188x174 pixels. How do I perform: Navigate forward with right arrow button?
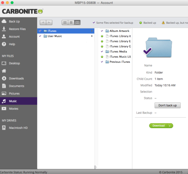49,23
